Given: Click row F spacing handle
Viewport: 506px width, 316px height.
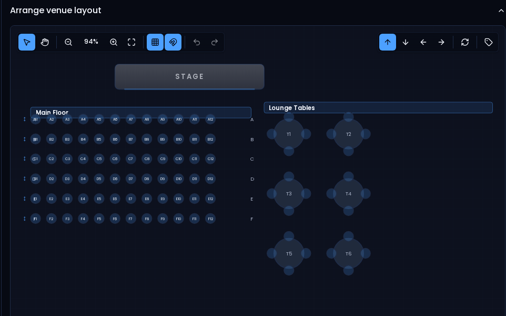Looking at the screenshot, I should pyautogui.click(x=25, y=219).
